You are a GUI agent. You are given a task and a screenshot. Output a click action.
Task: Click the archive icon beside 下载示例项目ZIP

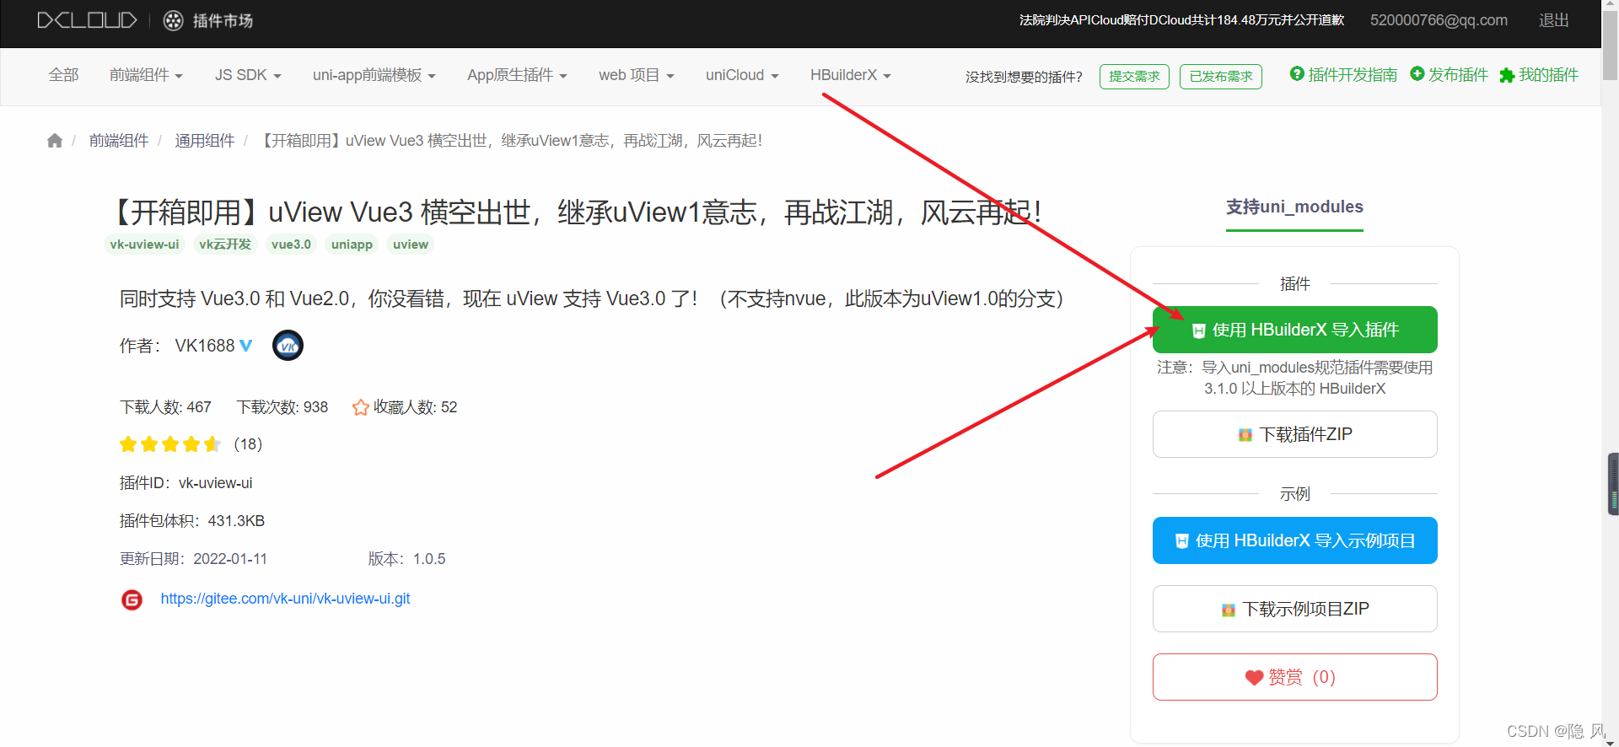point(1228,610)
